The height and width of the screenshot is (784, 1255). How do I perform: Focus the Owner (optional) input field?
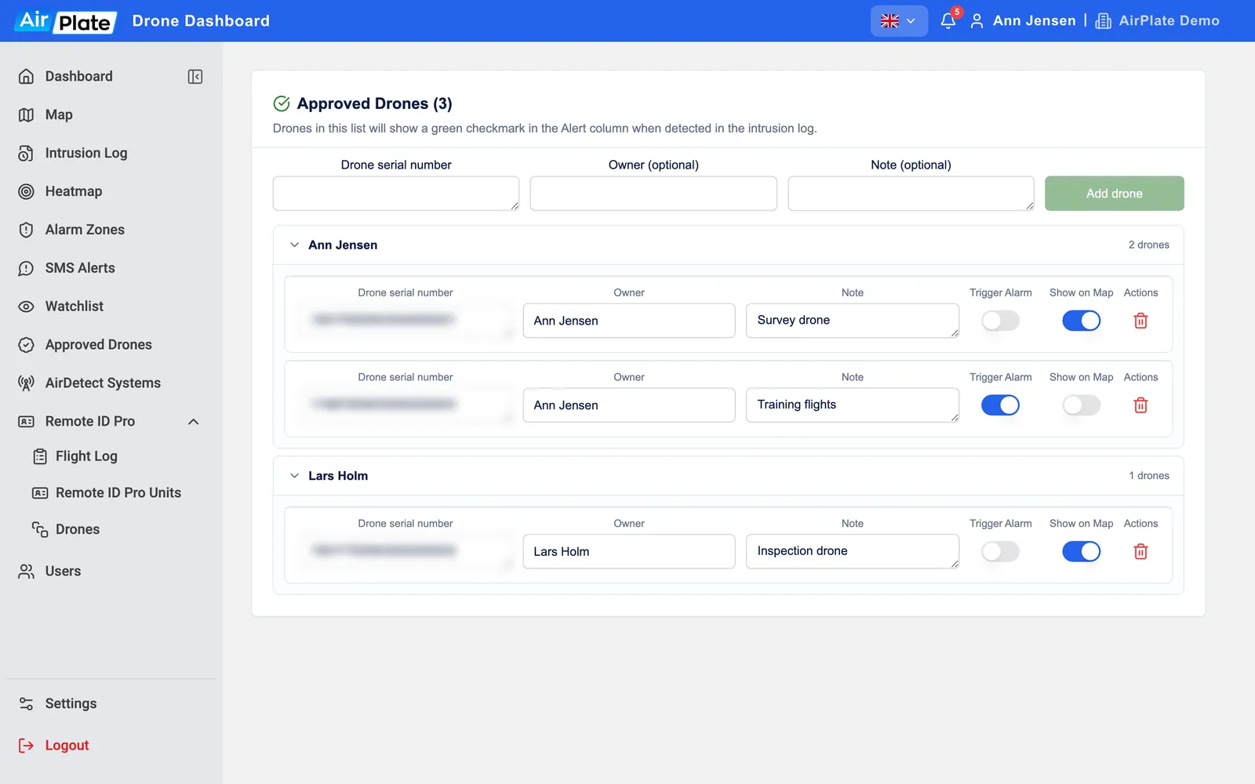[653, 194]
